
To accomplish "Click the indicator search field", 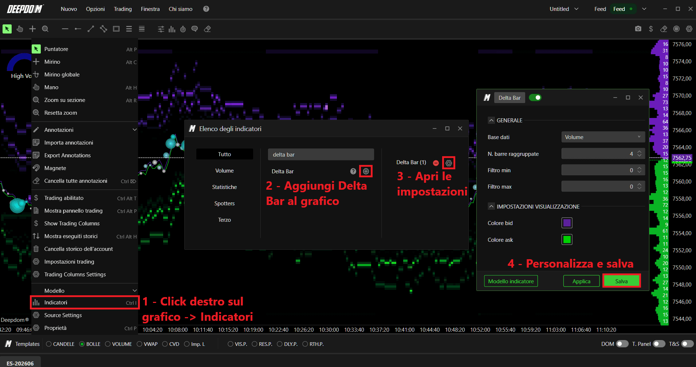I will tap(321, 154).
